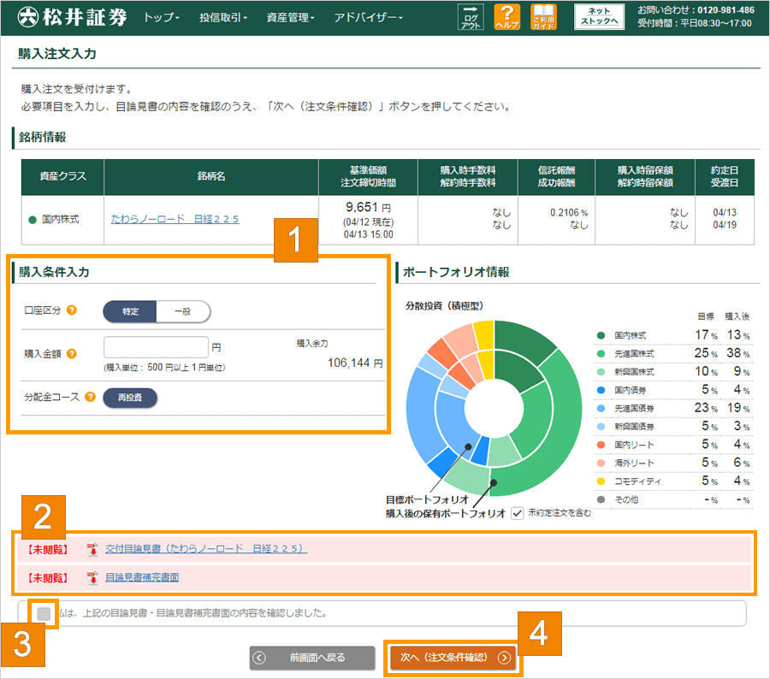The image size is (770, 679).
Task: Click the 分散投資（積極型） heading
Action: pyautogui.click(x=444, y=306)
